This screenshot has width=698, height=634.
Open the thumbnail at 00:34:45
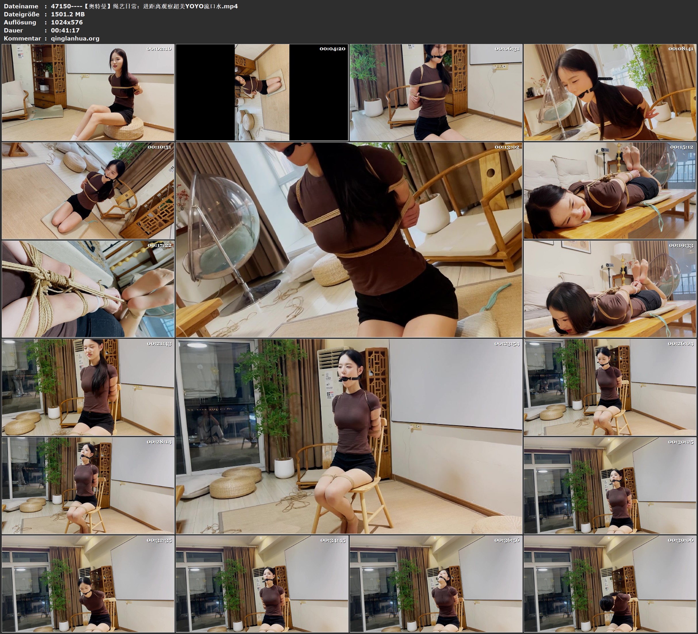(x=262, y=584)
